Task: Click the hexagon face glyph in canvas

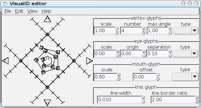Action: [48, 61]
